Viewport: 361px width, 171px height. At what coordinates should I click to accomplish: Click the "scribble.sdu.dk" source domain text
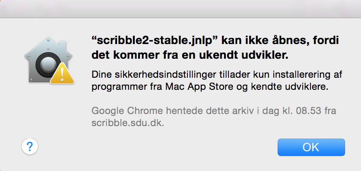tap(128, 123)
